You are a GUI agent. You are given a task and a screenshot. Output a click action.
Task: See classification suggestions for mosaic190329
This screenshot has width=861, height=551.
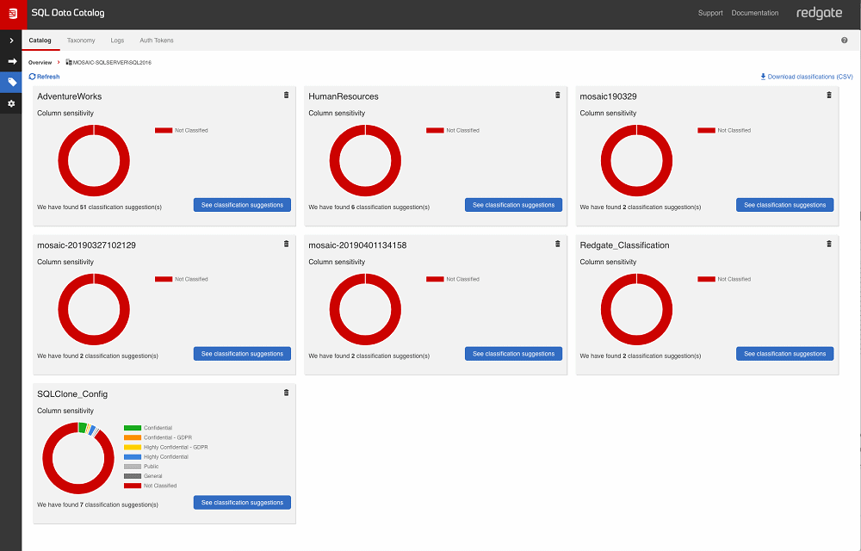784,205
